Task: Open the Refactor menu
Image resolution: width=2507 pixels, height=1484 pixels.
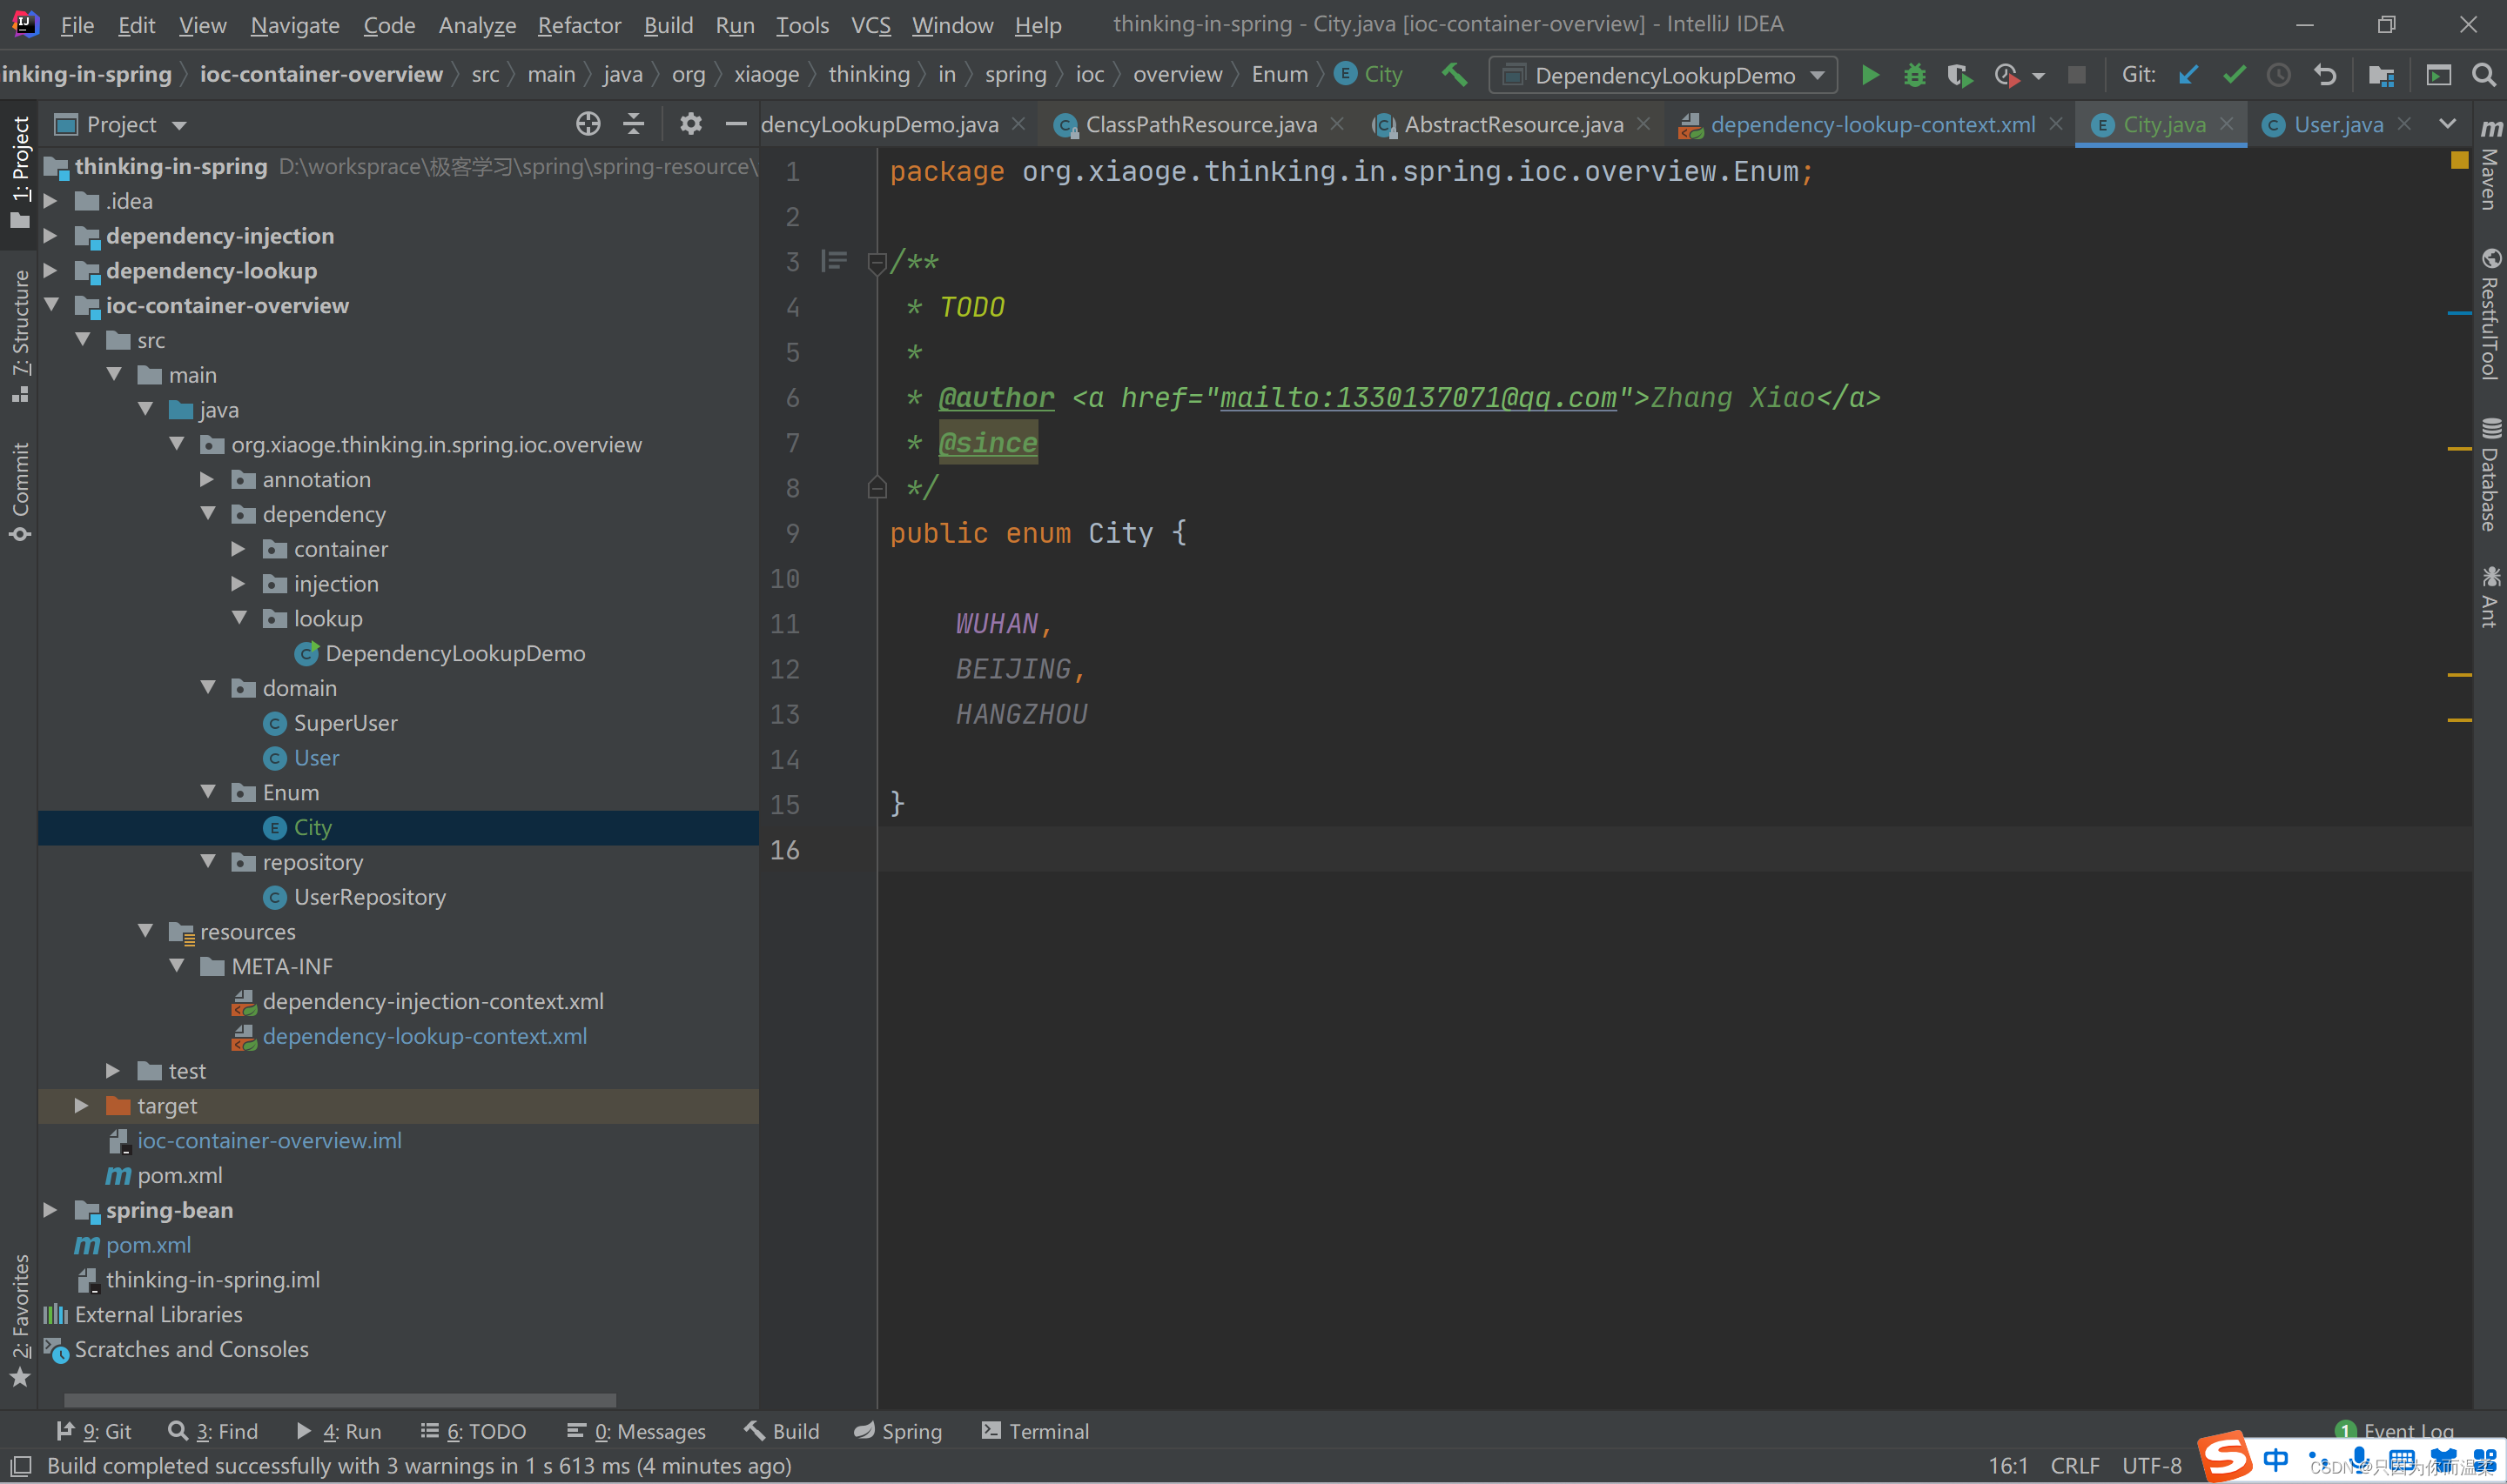Action: [578, 25]
